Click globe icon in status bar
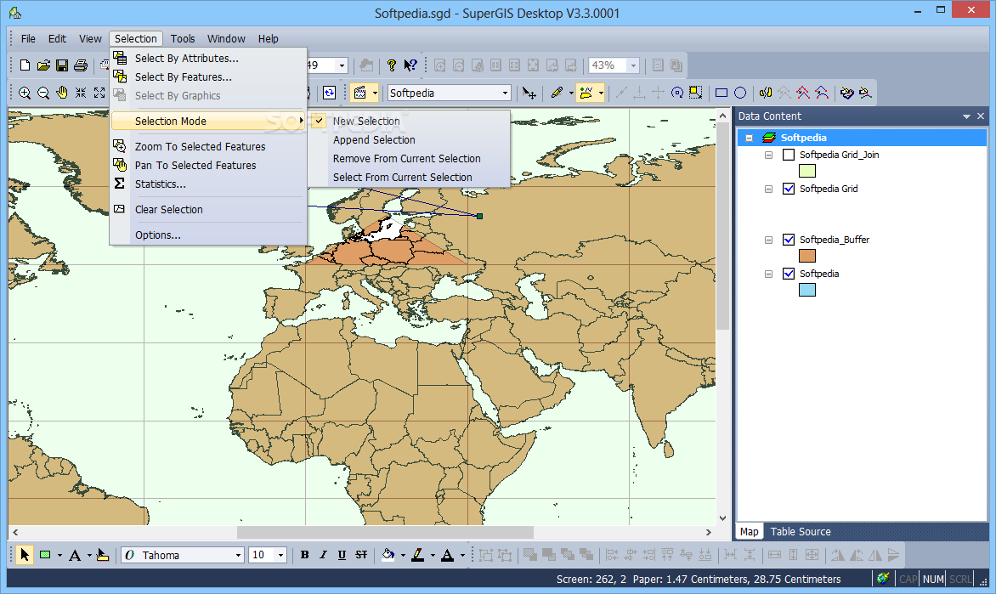Image resolution: width=996 pixels, height=594 pixels. click(x=883, y=578)
